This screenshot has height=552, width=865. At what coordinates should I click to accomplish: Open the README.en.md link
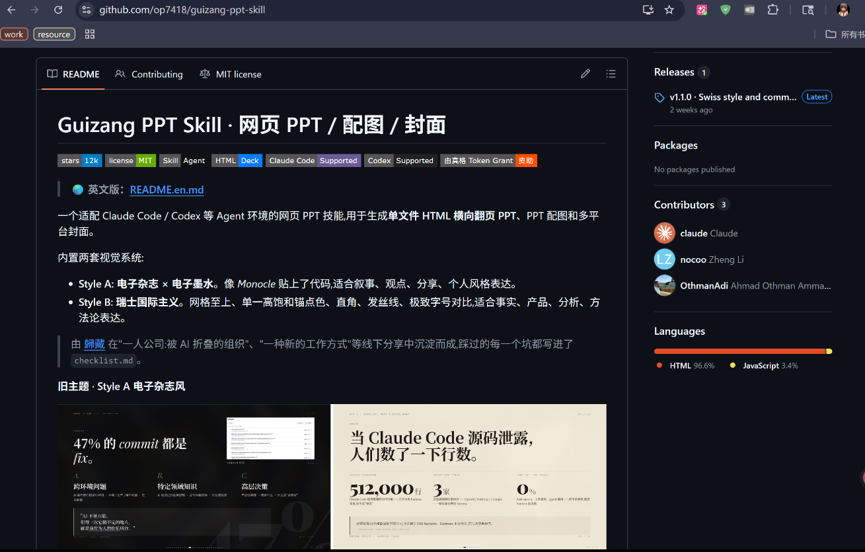(167, 190)
